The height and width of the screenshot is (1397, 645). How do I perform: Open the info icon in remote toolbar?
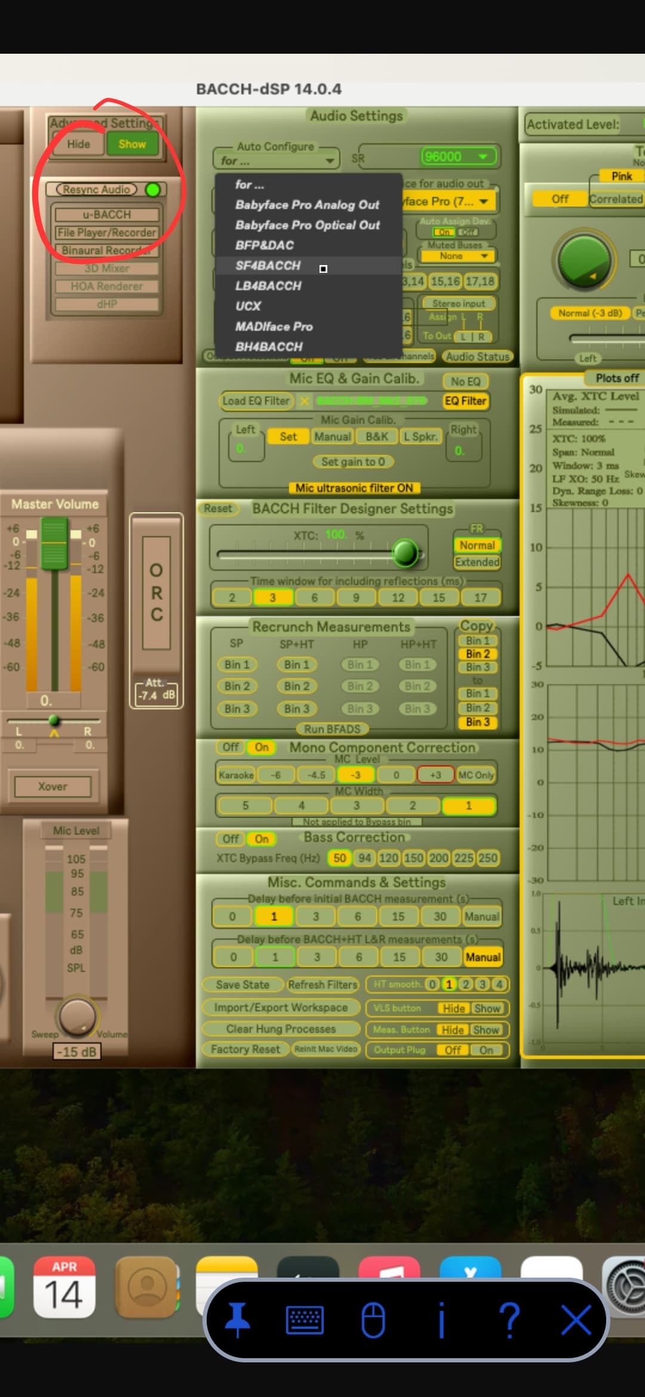click(x=442, y=1320)
